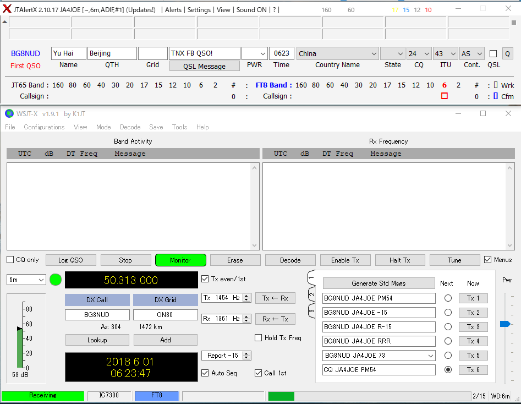
Task: Click the Add button below DX Grid
Action: click(166, 340)
